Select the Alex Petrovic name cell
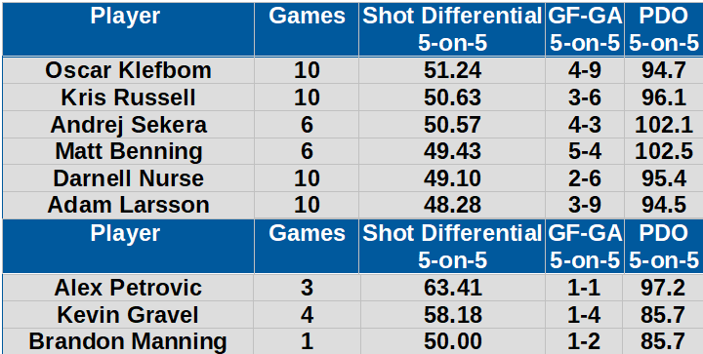 click(128, 288)
